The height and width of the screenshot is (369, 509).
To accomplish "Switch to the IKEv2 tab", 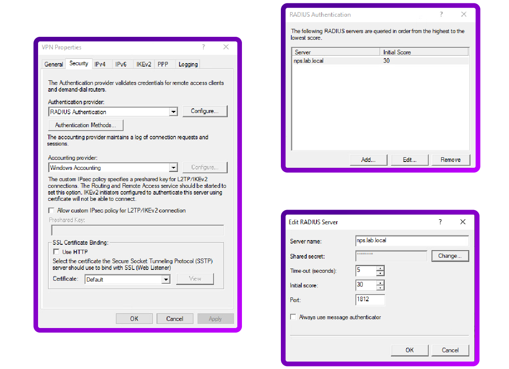I will click(143, 64).
